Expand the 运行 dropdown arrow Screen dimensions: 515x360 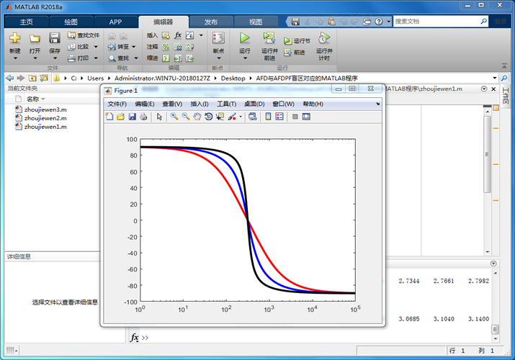pos(245,58)
